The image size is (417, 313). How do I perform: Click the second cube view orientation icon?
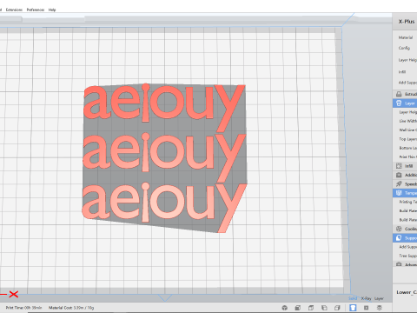click(x=311, y=308)
